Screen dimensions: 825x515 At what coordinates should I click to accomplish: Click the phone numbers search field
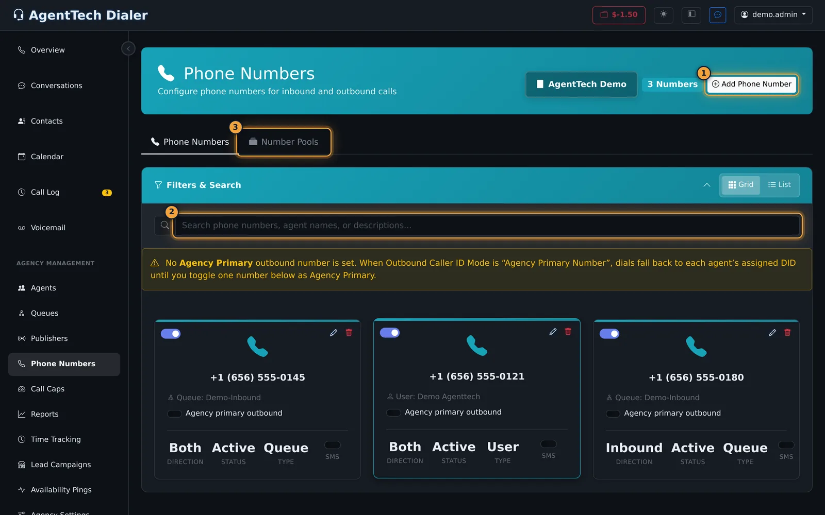pyautogui.click(x=487, y=226)
